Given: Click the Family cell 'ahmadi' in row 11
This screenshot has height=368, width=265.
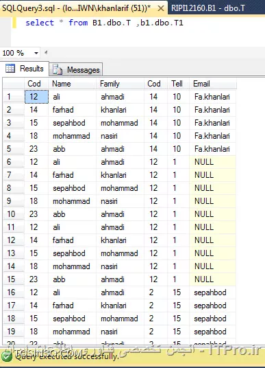Looking at the screenshot, I should (x=120, y=227).
